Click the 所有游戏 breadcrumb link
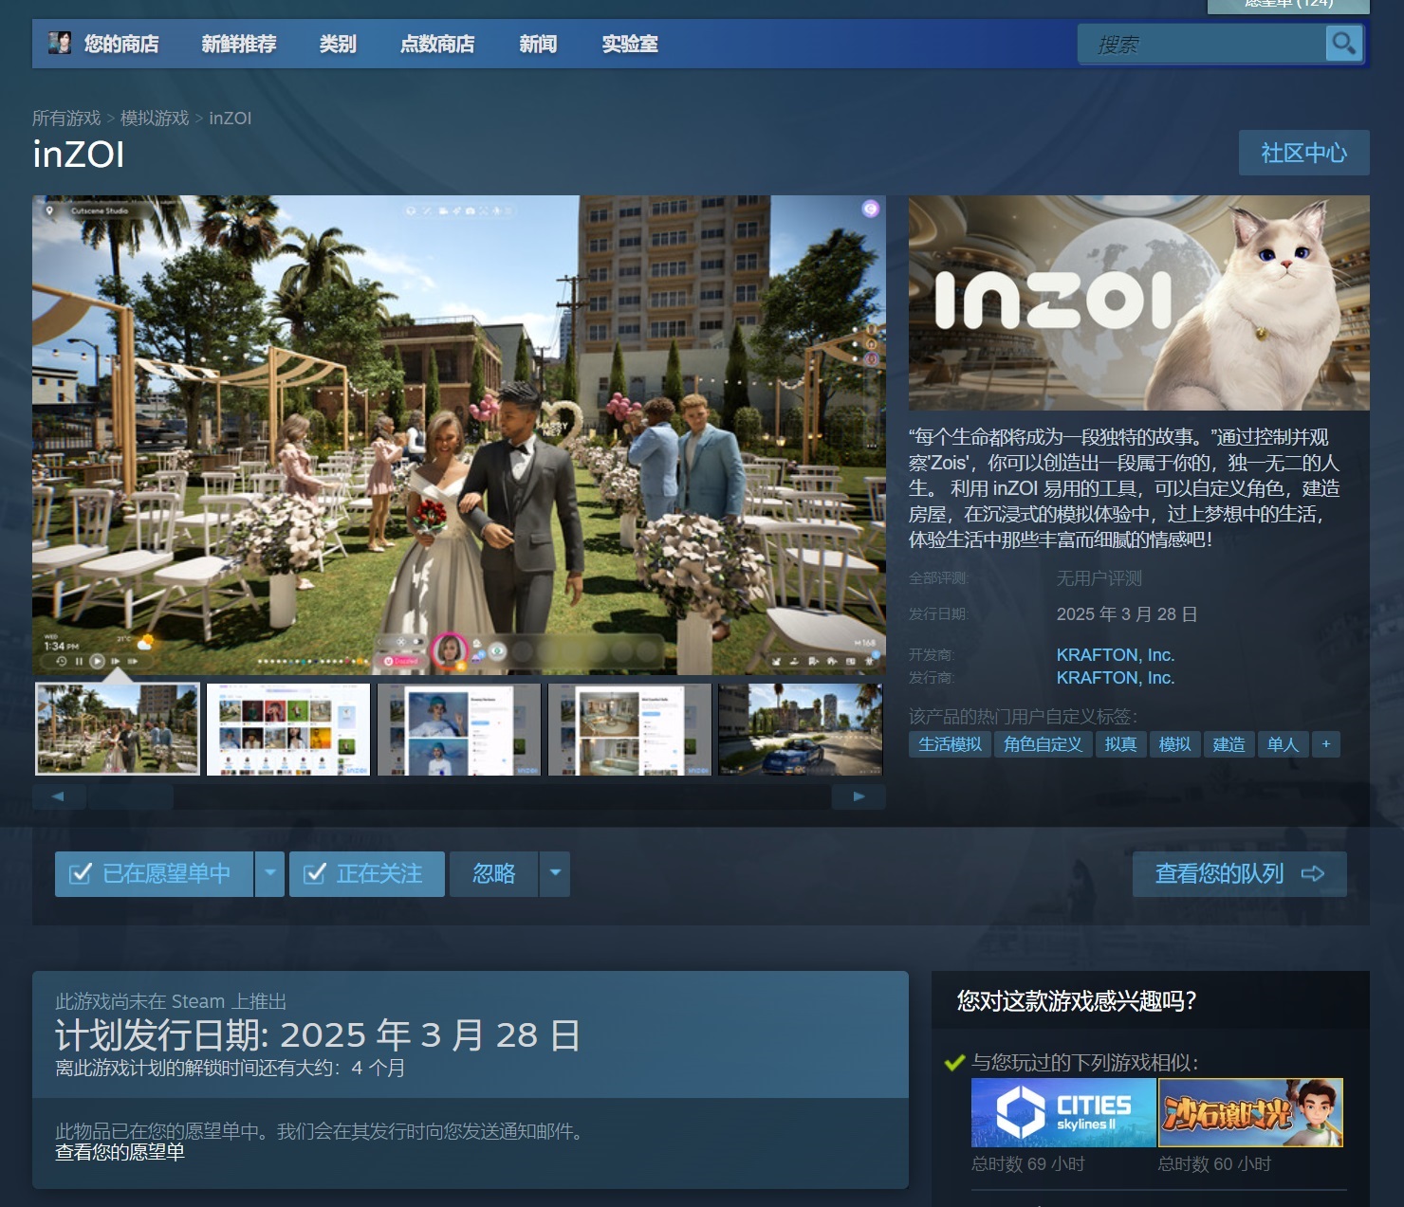Image resolution: width=1404 pixels, height=1207 pixels. tap(66, 118)
